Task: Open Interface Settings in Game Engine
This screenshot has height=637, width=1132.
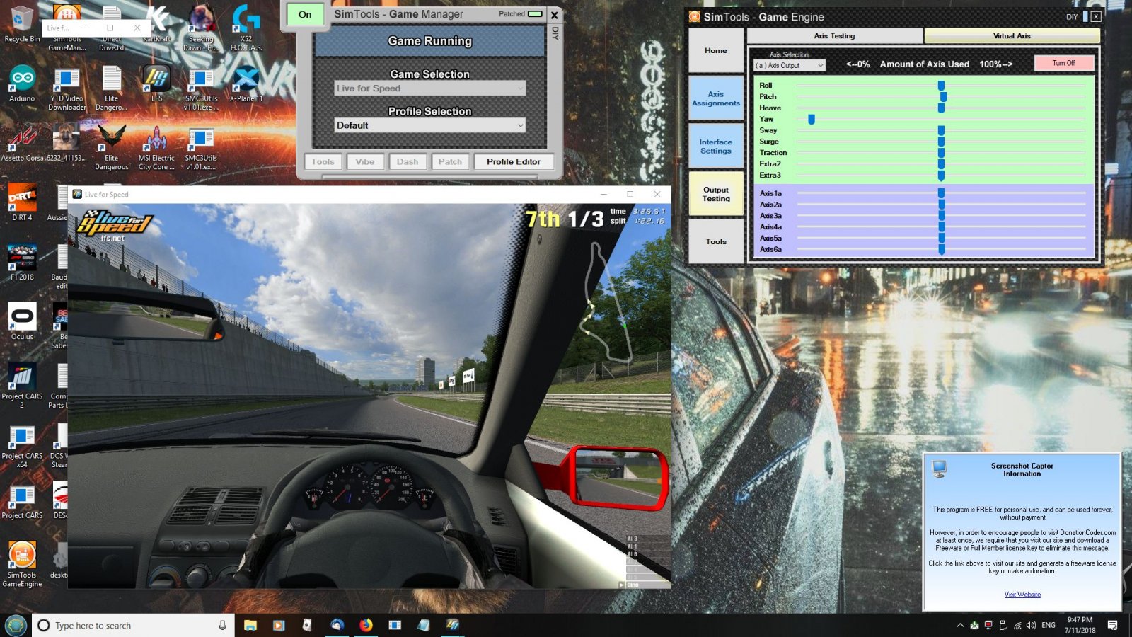Action: 716,147
